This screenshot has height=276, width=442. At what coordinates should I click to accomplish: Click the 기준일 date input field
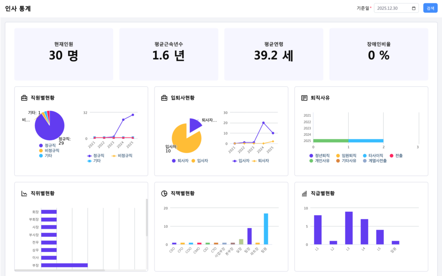coord(392,8)
